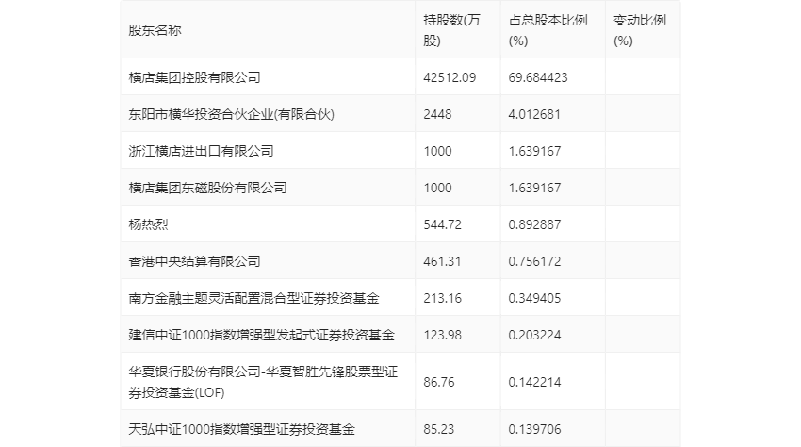Select 香港中央结算有限公司 shareholder name
Screen dimensions: 801x447
195,261
